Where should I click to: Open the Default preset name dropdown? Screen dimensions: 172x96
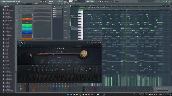[x=58, y=46]
